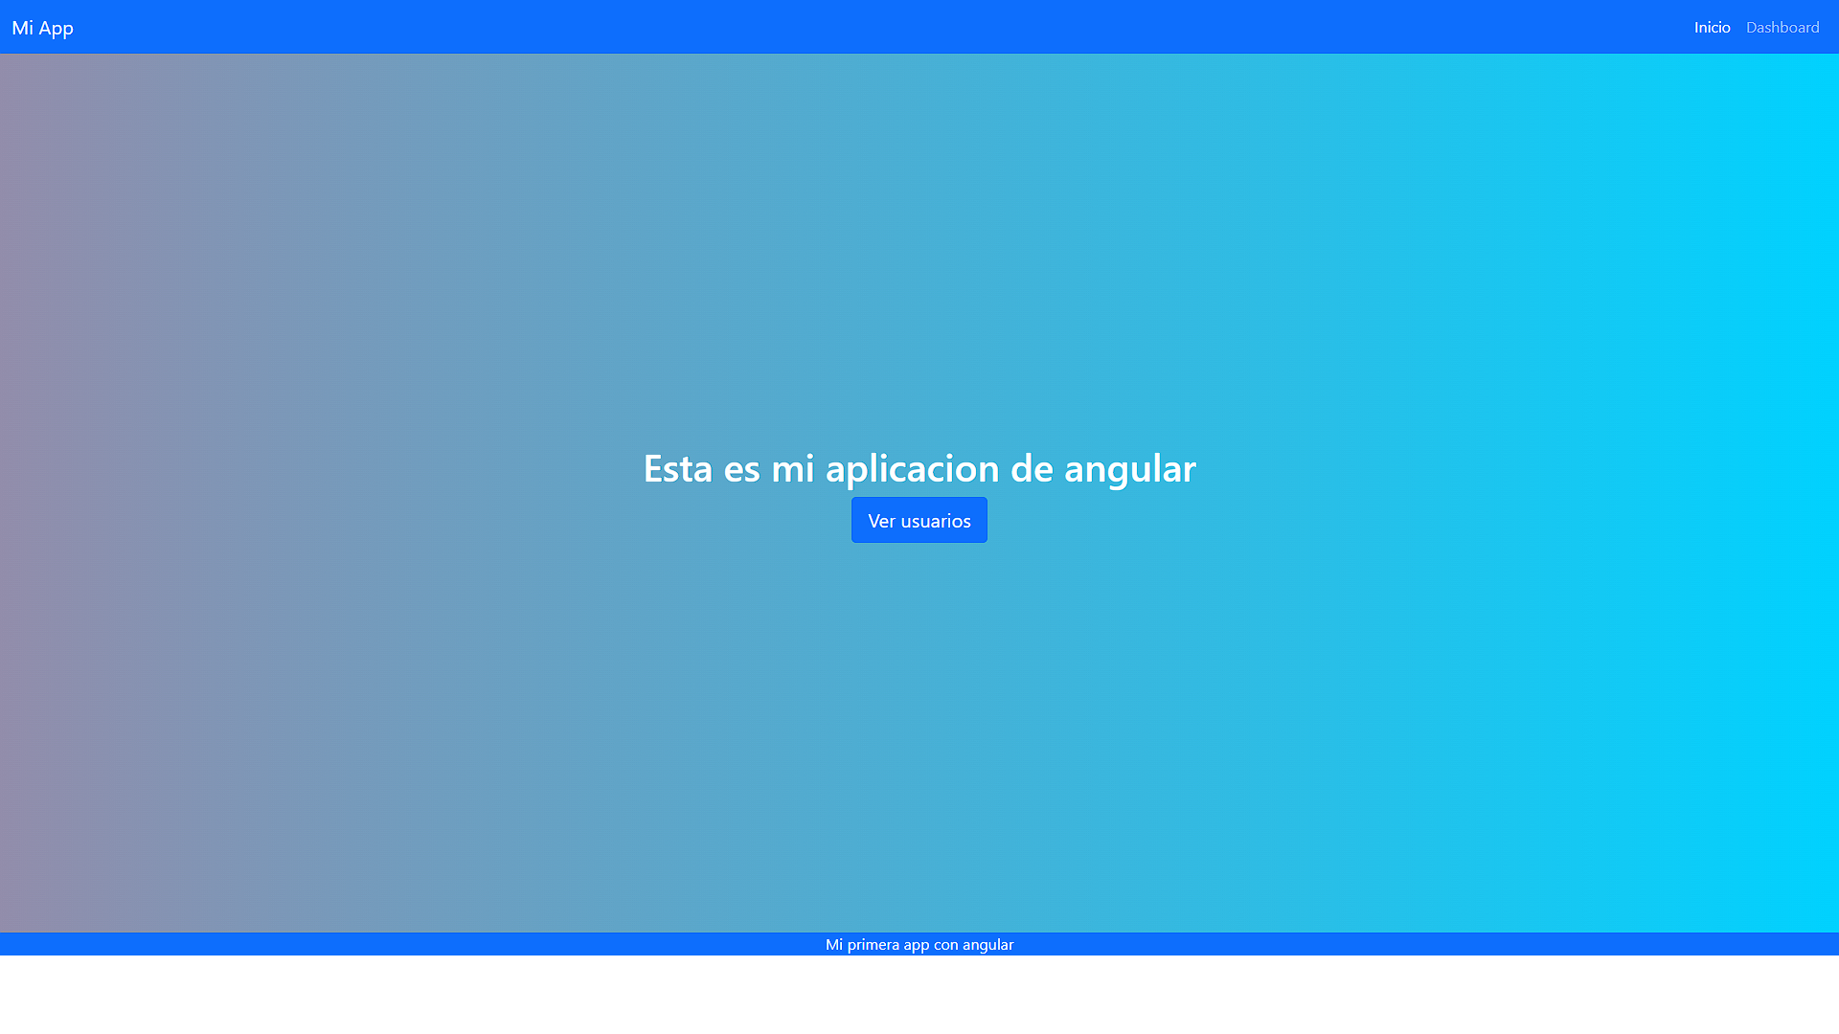The width and height of the screenshot is (1839, 1034).
Task: Click the white blank area below the footer
Action: point(919,996)
